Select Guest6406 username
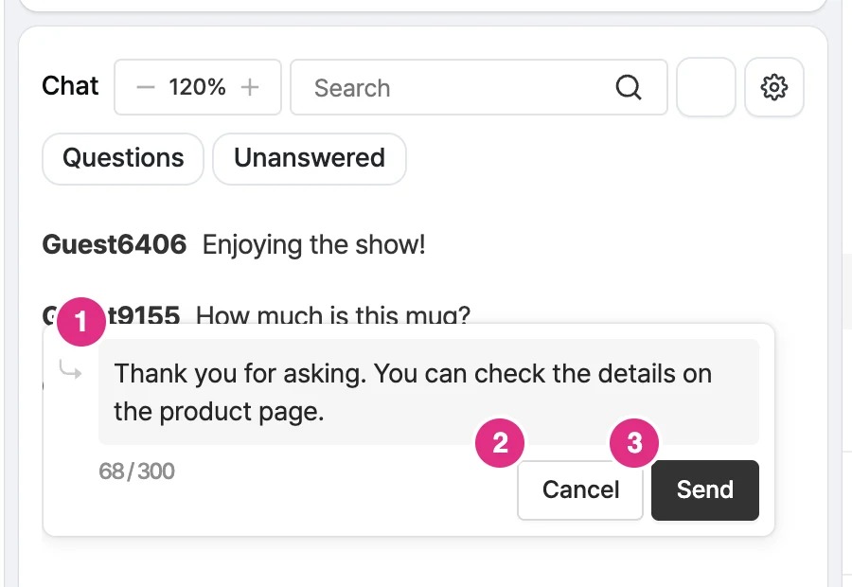The image size is (852, 587). (115, 244)
